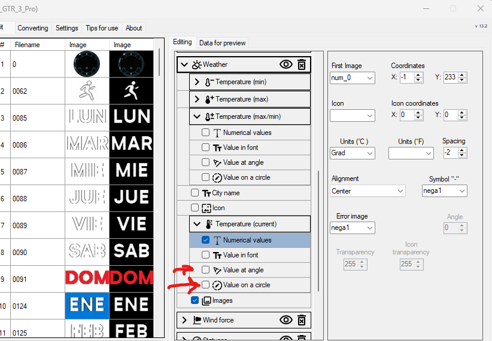Image resolution: width=492 pixels, height=341 pixels.
Task: Click the file list vertical scrollbar
Action: (x=159, y=62)
